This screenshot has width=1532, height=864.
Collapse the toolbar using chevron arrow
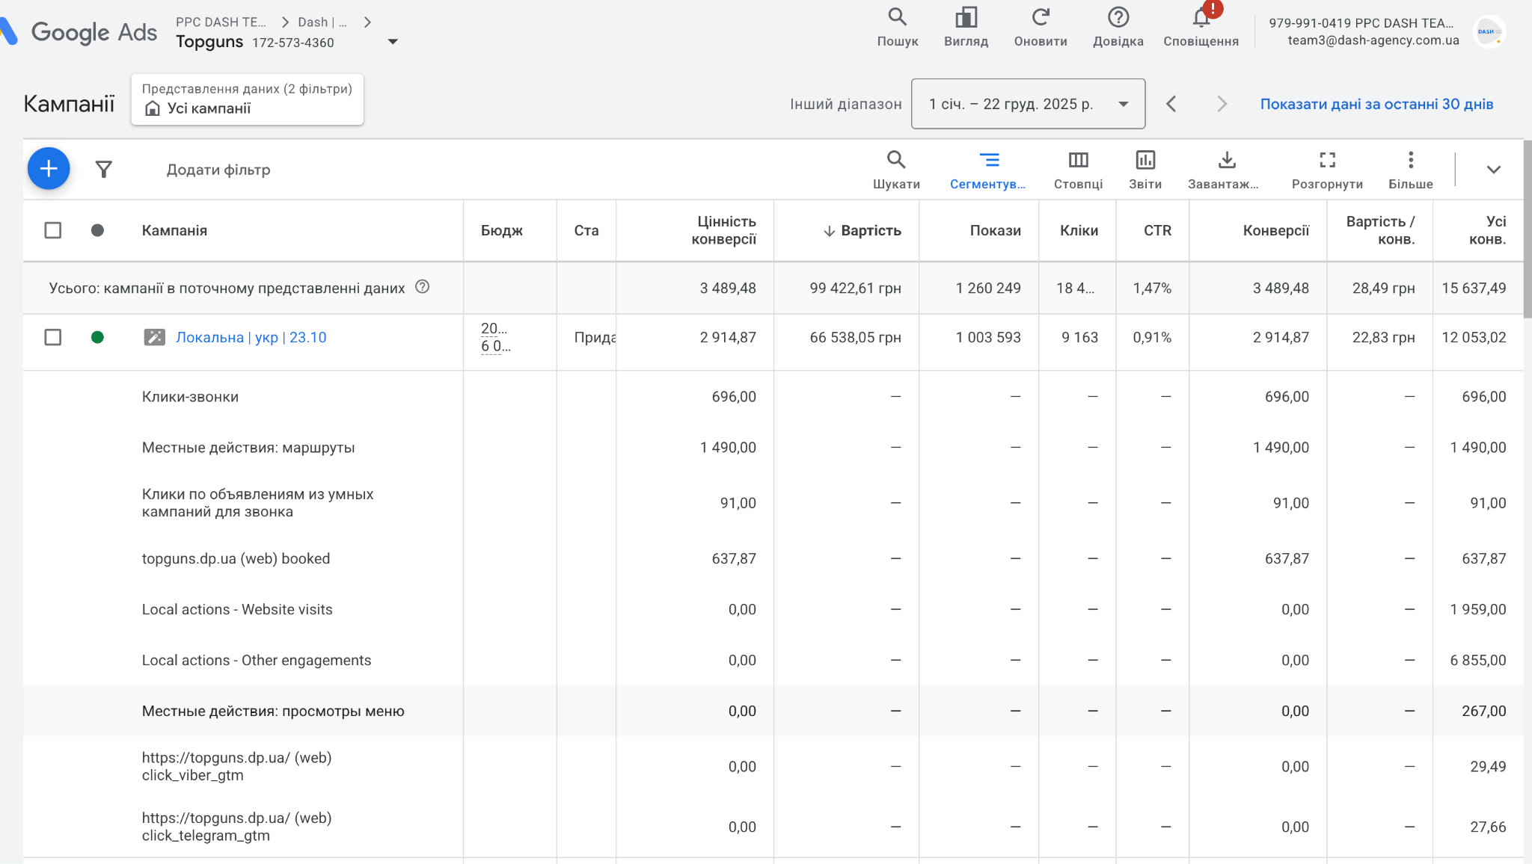[1493, 170]
